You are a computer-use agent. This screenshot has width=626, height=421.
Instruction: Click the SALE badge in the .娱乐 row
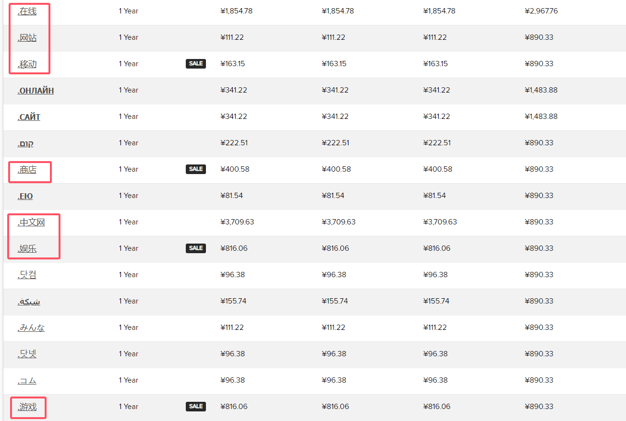coord(196,248)
